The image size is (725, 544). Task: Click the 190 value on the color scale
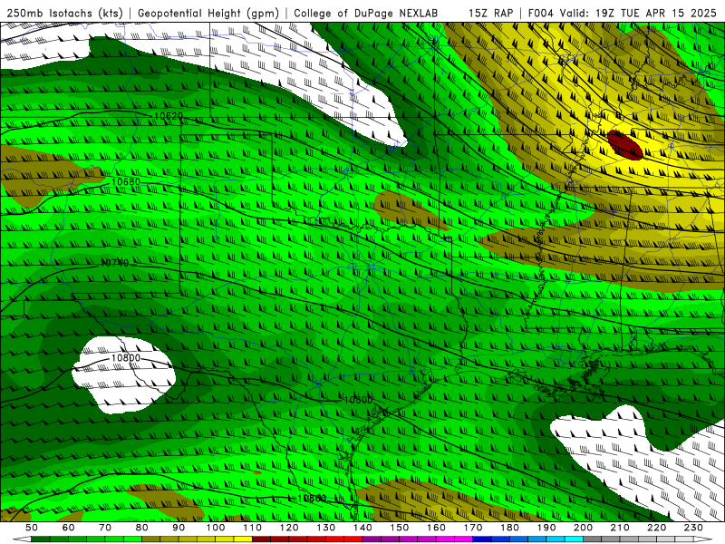546,528
